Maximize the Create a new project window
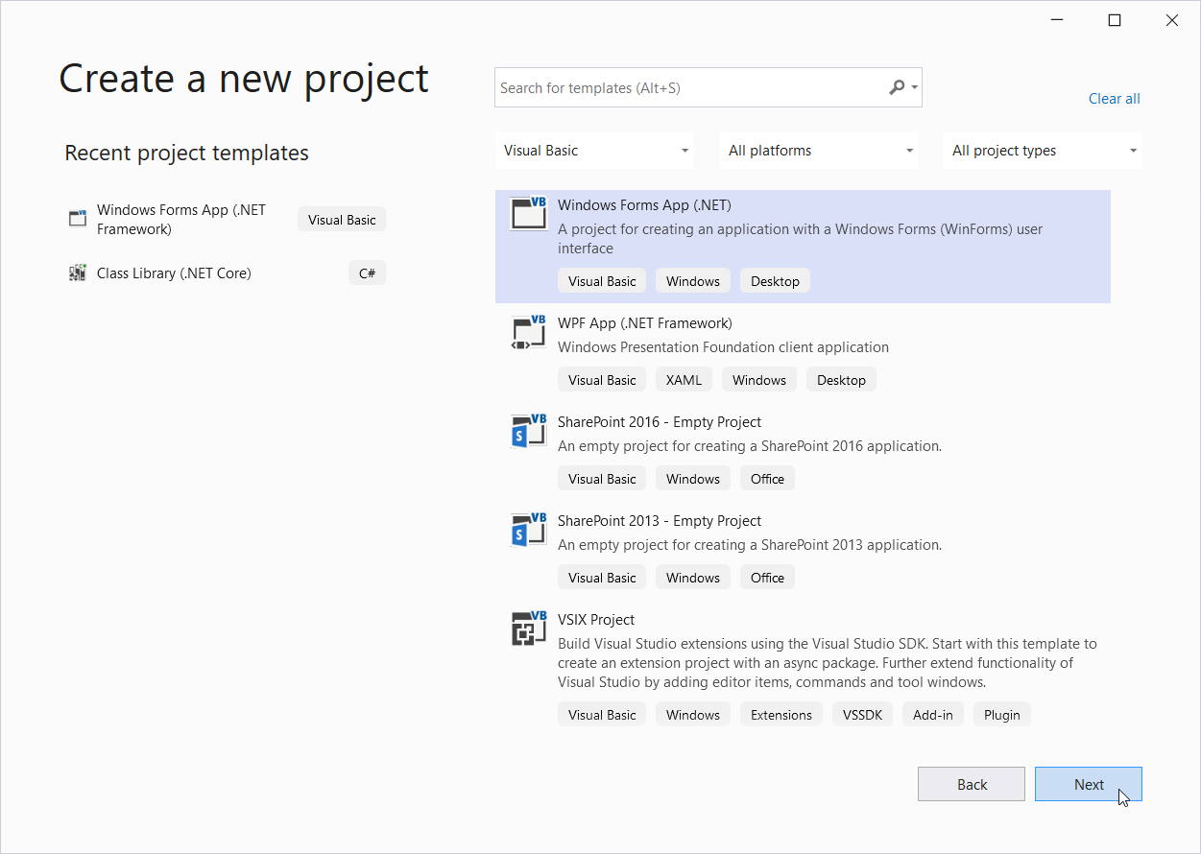The height and width of the screenshot is (854, 1201). point(1115,20)
